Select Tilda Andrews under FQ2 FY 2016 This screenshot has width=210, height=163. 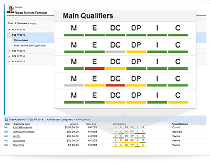(21, 40)
